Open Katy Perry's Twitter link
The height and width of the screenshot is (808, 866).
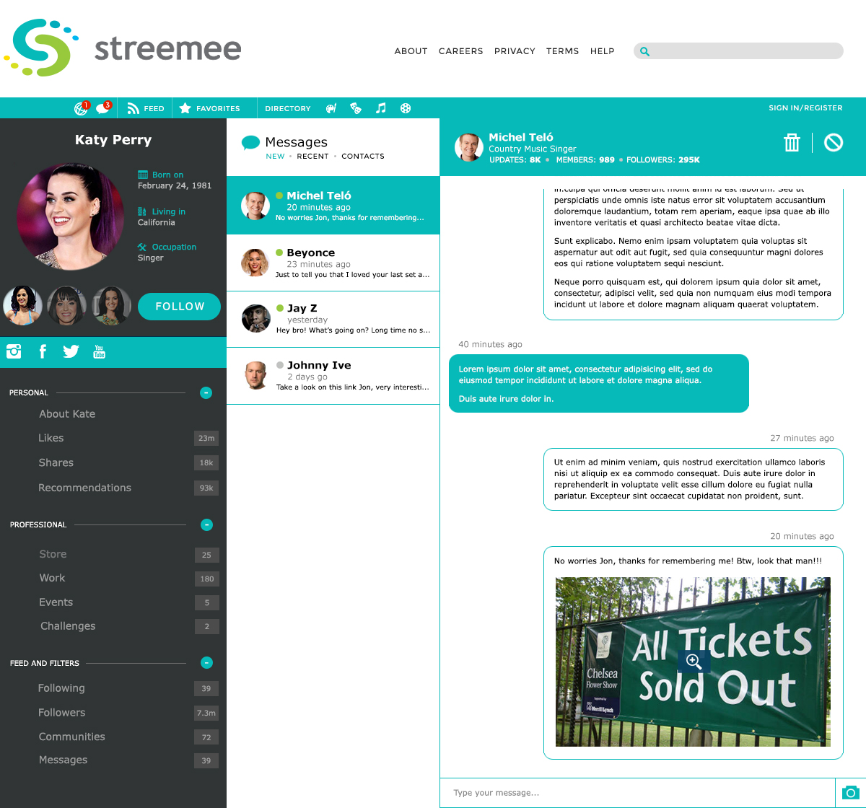[71, 351]
